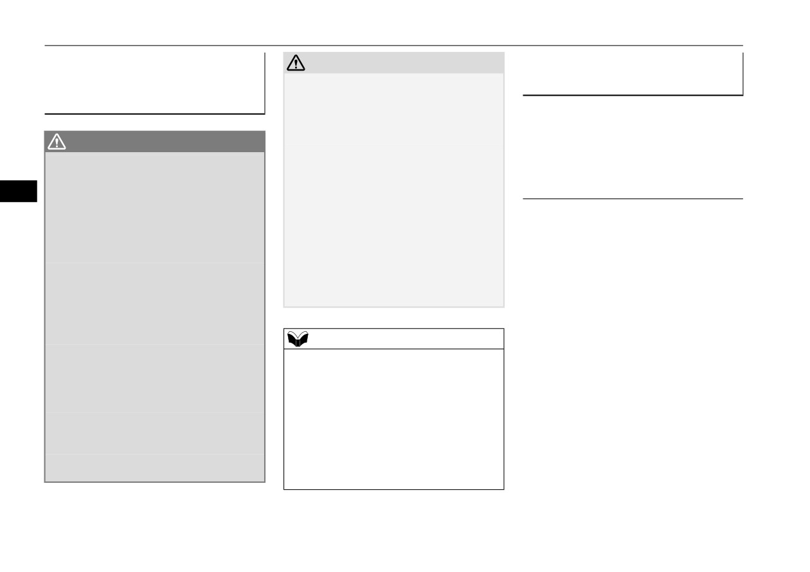Click the second section of the dark-header warning box
Viewport: 810px width, 572px height.
pos(155,303)
